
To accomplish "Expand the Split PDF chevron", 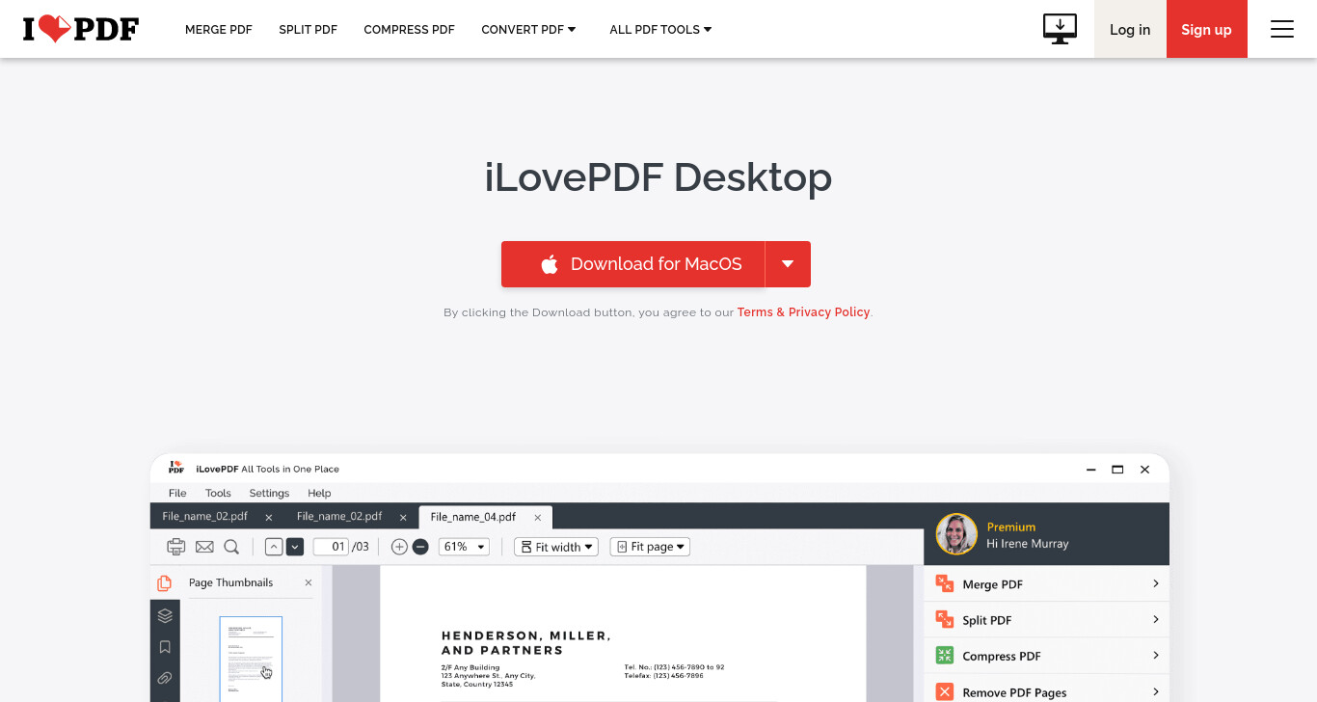I will tap(1155, 619).
